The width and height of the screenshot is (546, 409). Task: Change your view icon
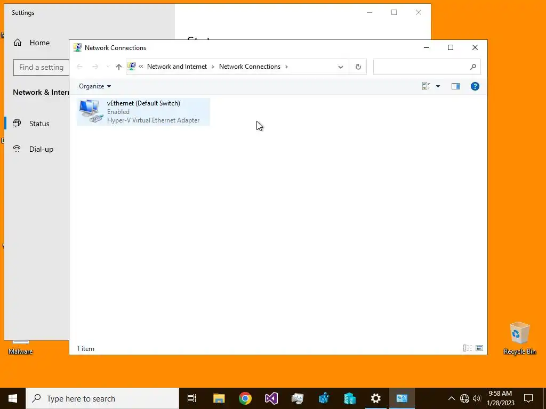426,86
